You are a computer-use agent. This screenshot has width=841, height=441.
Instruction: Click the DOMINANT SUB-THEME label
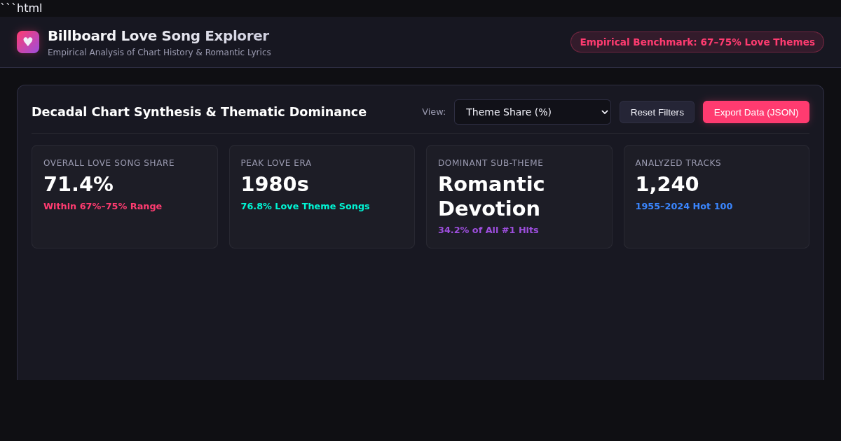coord(491,163)
